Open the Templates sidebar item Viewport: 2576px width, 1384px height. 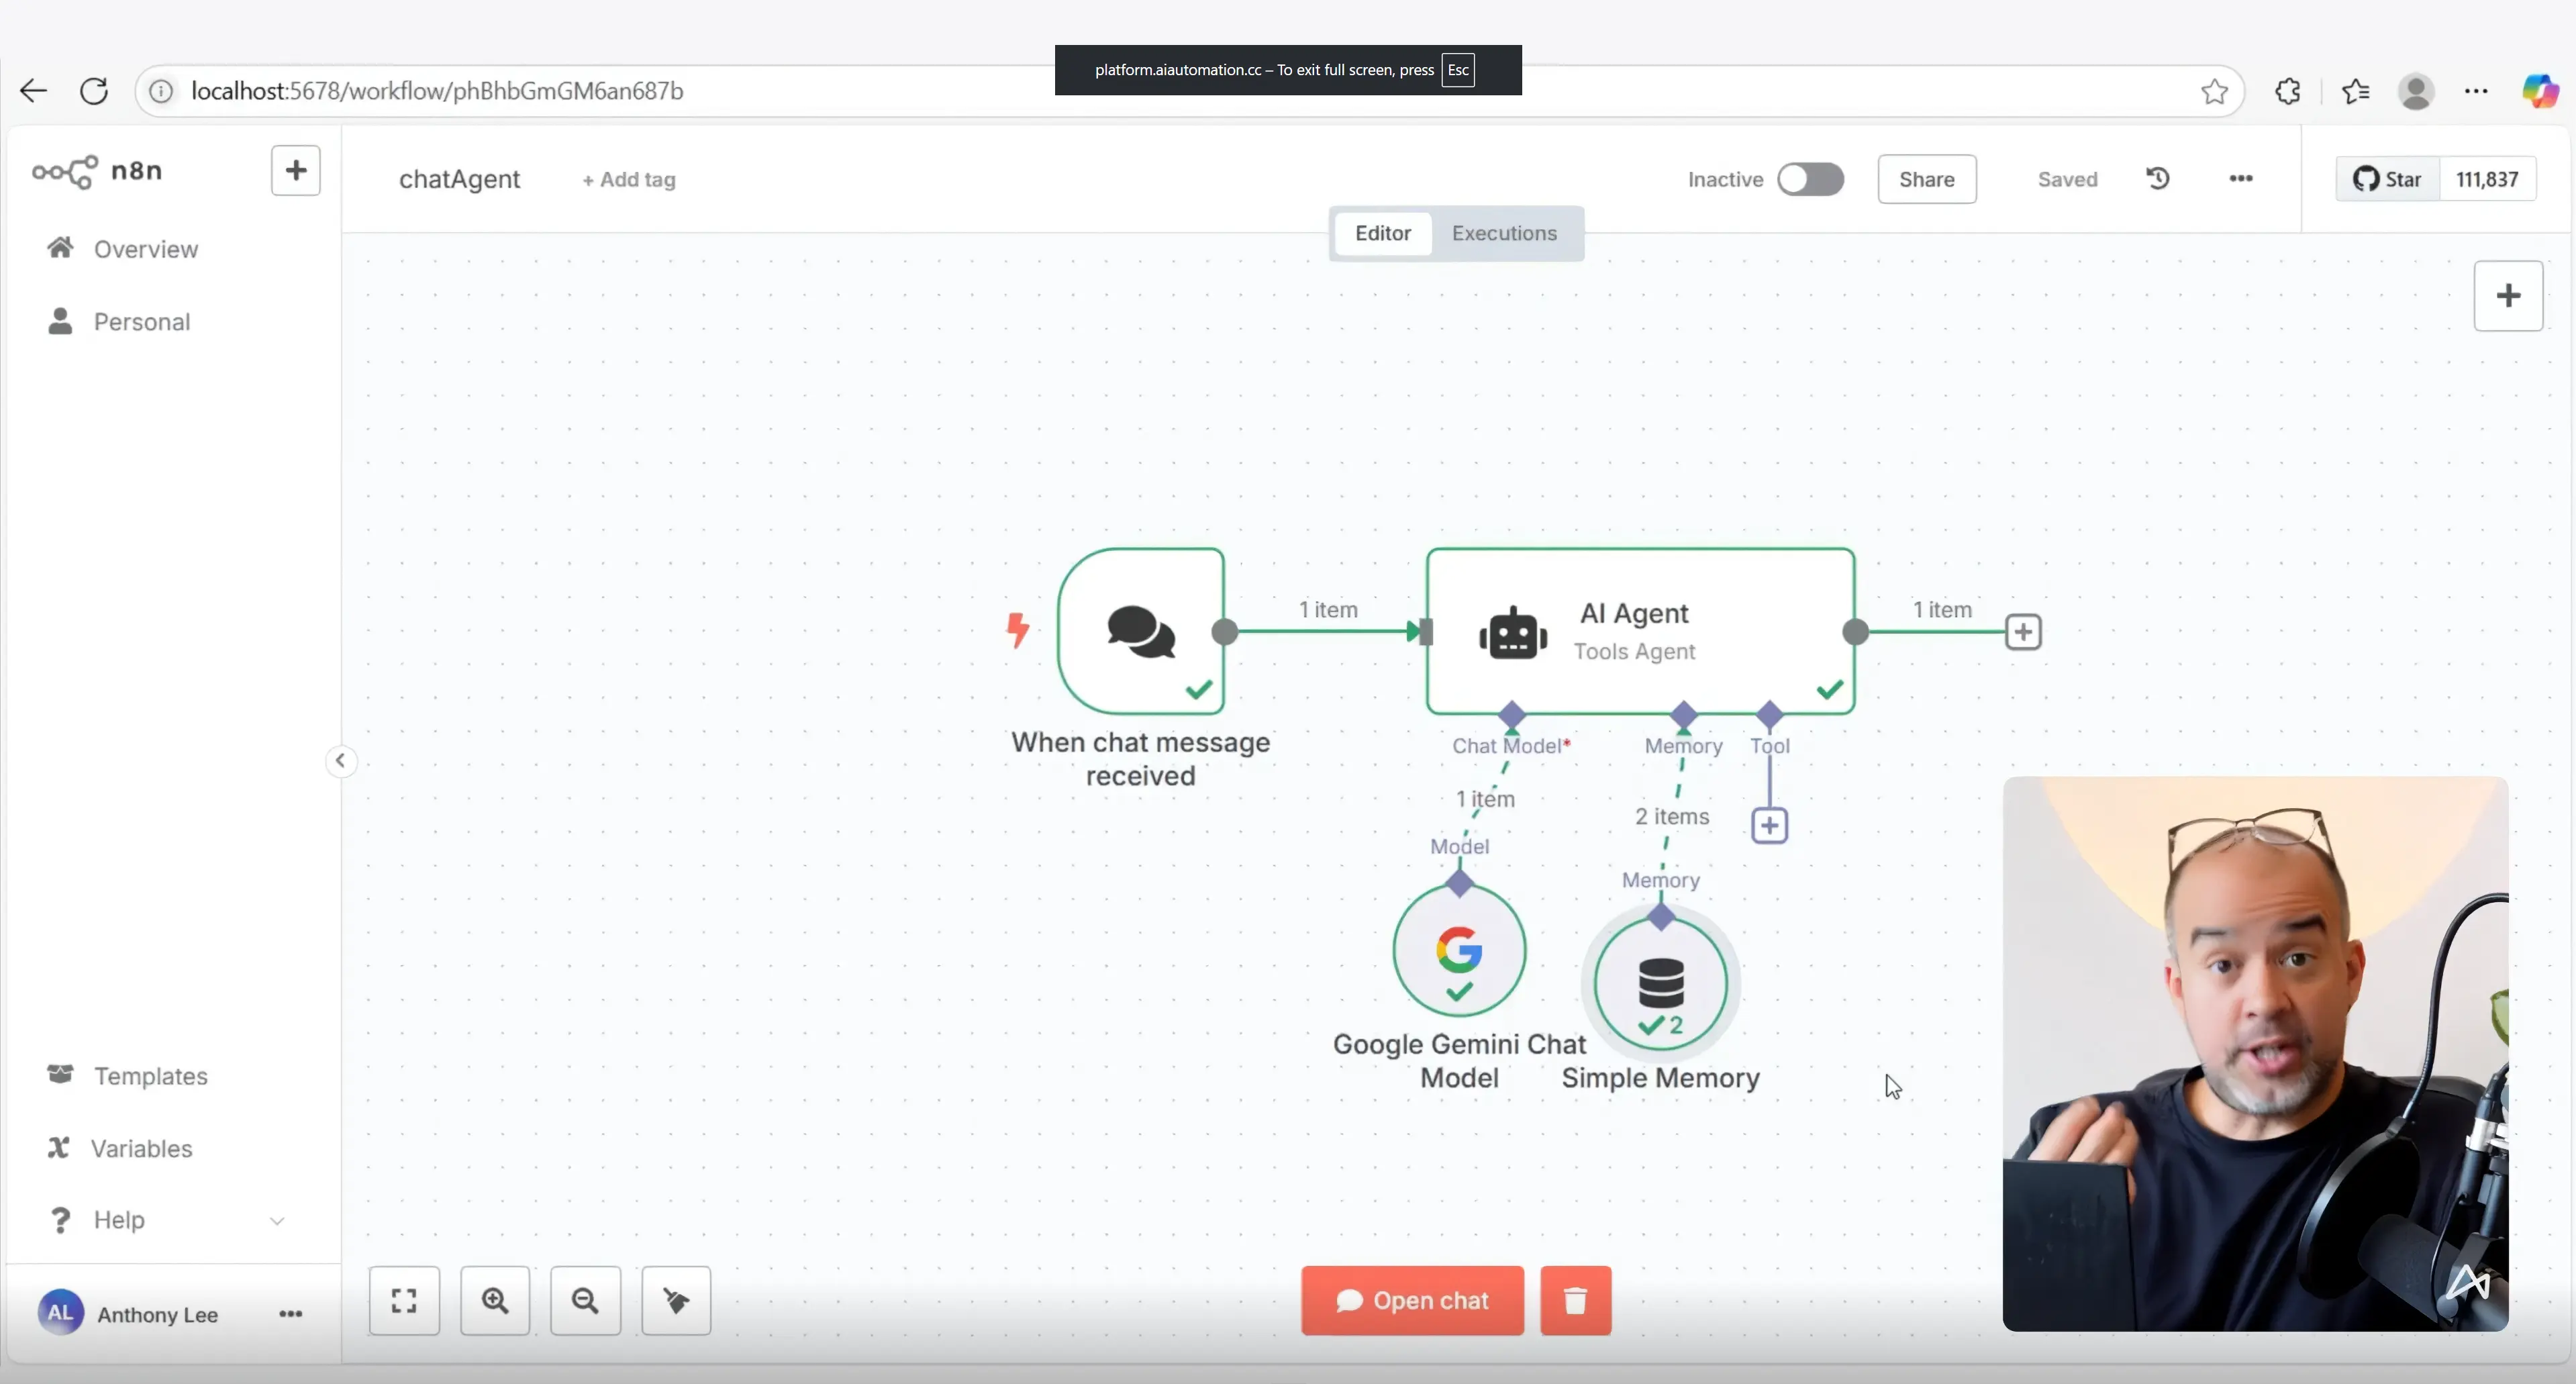click(150, 1076)
